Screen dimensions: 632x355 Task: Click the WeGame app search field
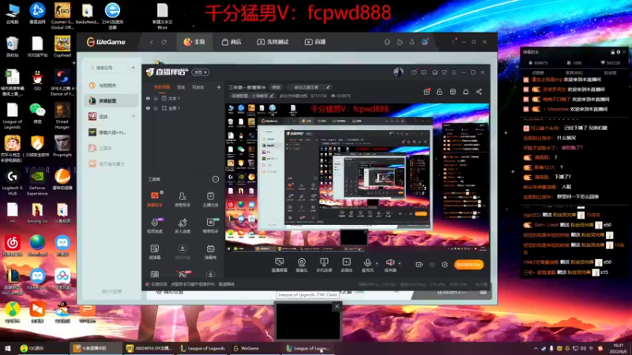(x=107, y=68)
